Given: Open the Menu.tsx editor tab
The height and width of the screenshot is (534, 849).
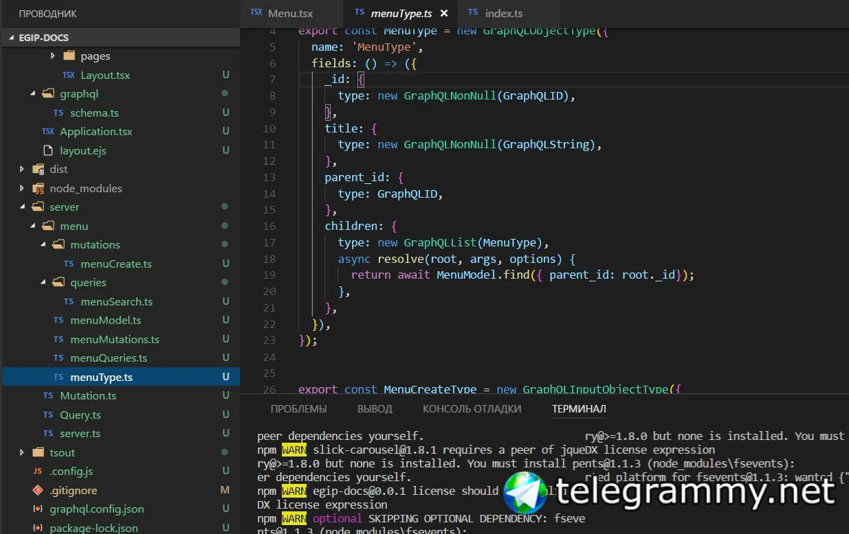Looking at the screenshot, I should [291, 13].
